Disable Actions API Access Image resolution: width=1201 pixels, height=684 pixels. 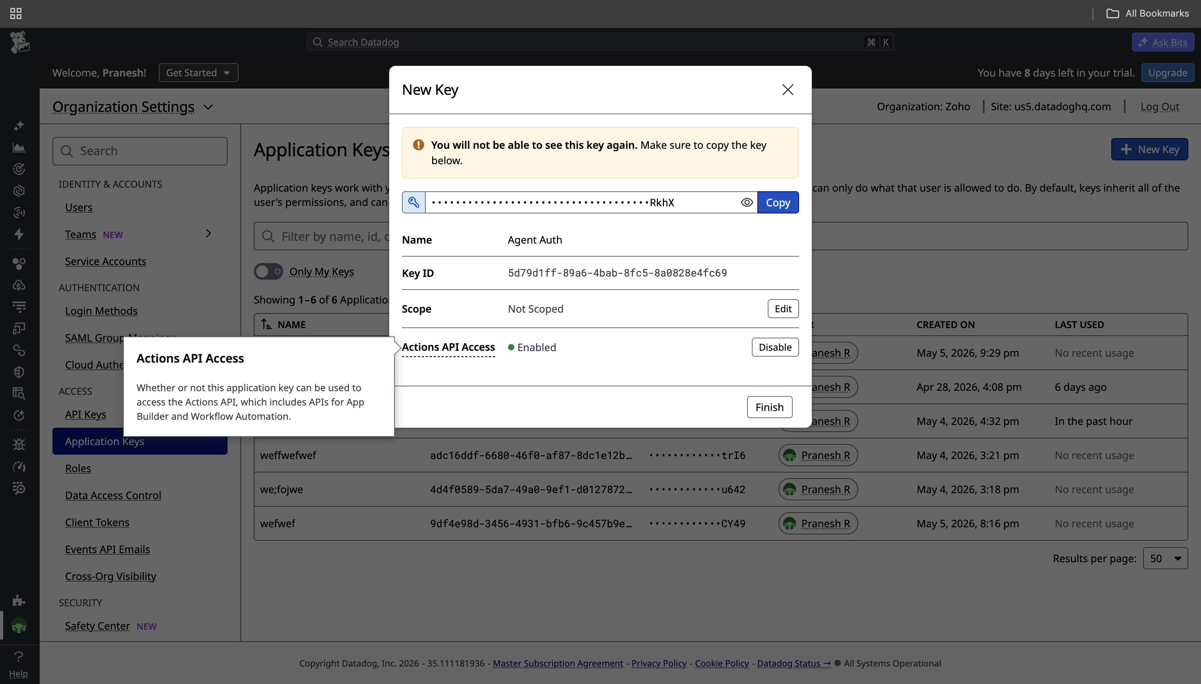click(x=775, y=347)
